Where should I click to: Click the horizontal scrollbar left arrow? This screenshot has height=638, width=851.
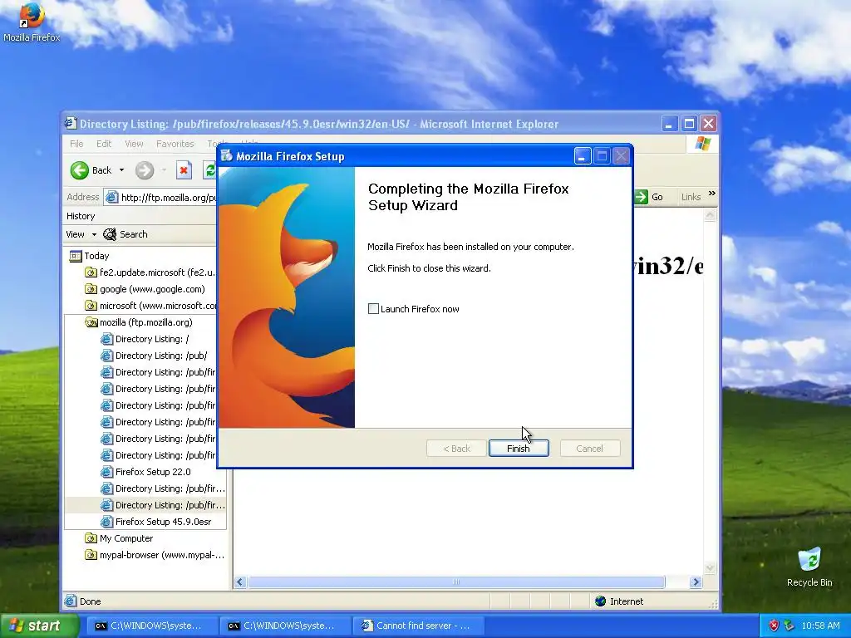click(240, 582)
